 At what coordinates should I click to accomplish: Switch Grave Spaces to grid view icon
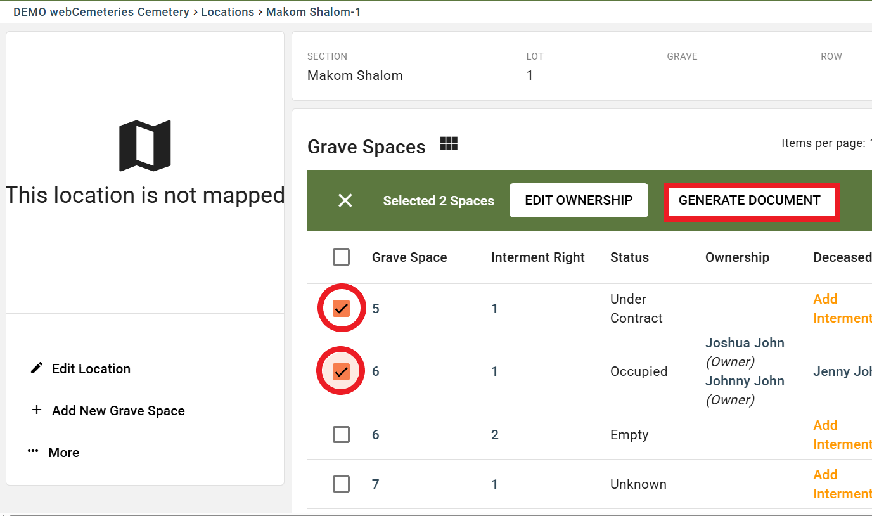coord(449,144)
